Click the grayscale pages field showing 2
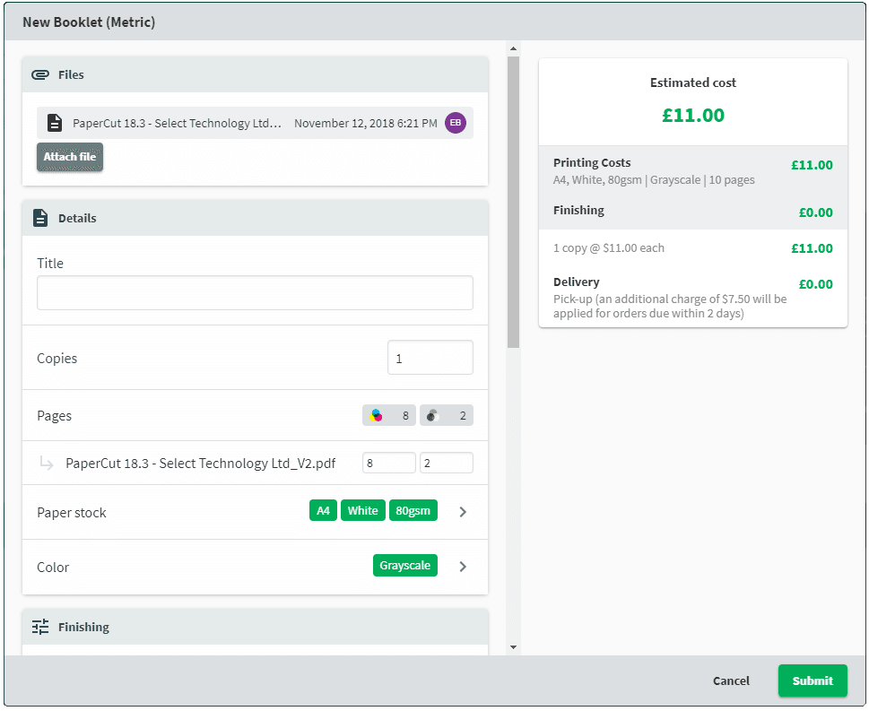The width and height of the screenshot is (869, 711). [x=446, y=463]
